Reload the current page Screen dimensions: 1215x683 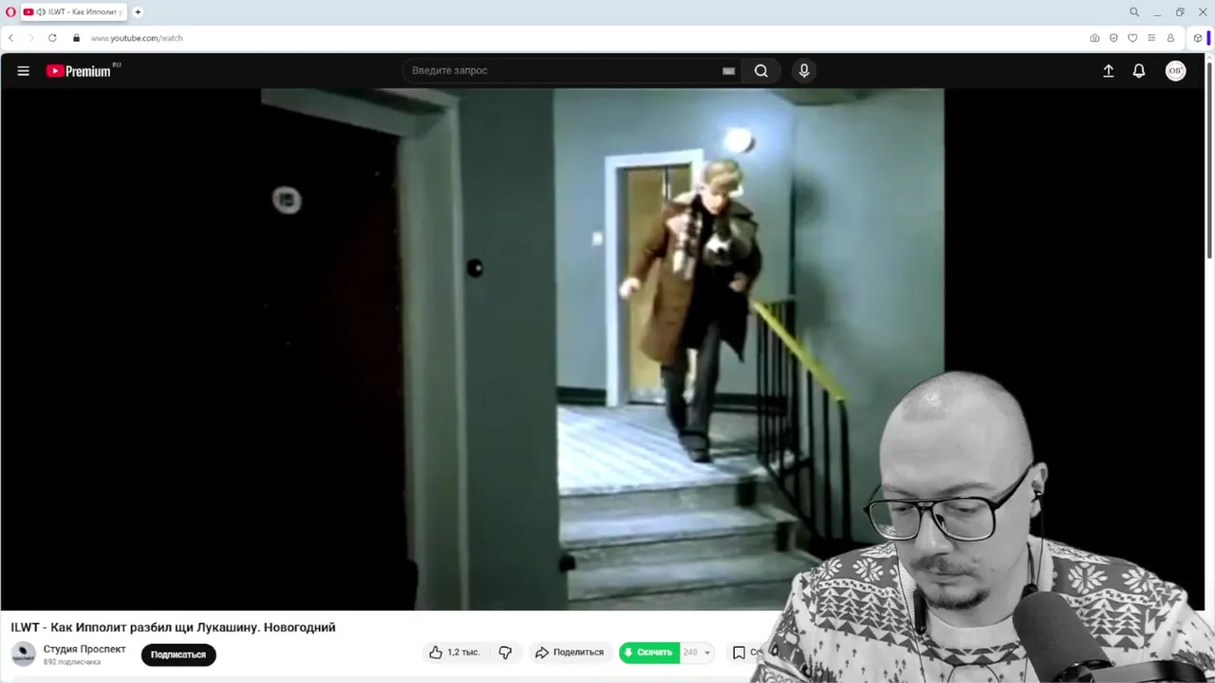[52, 38]
